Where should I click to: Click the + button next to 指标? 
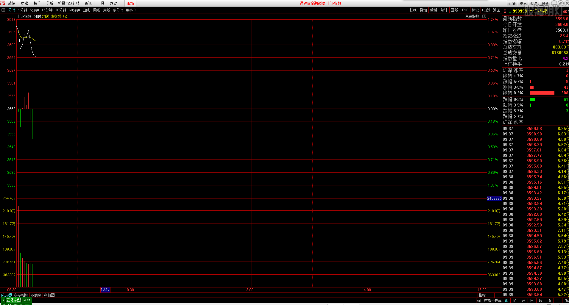coord(491,295)
